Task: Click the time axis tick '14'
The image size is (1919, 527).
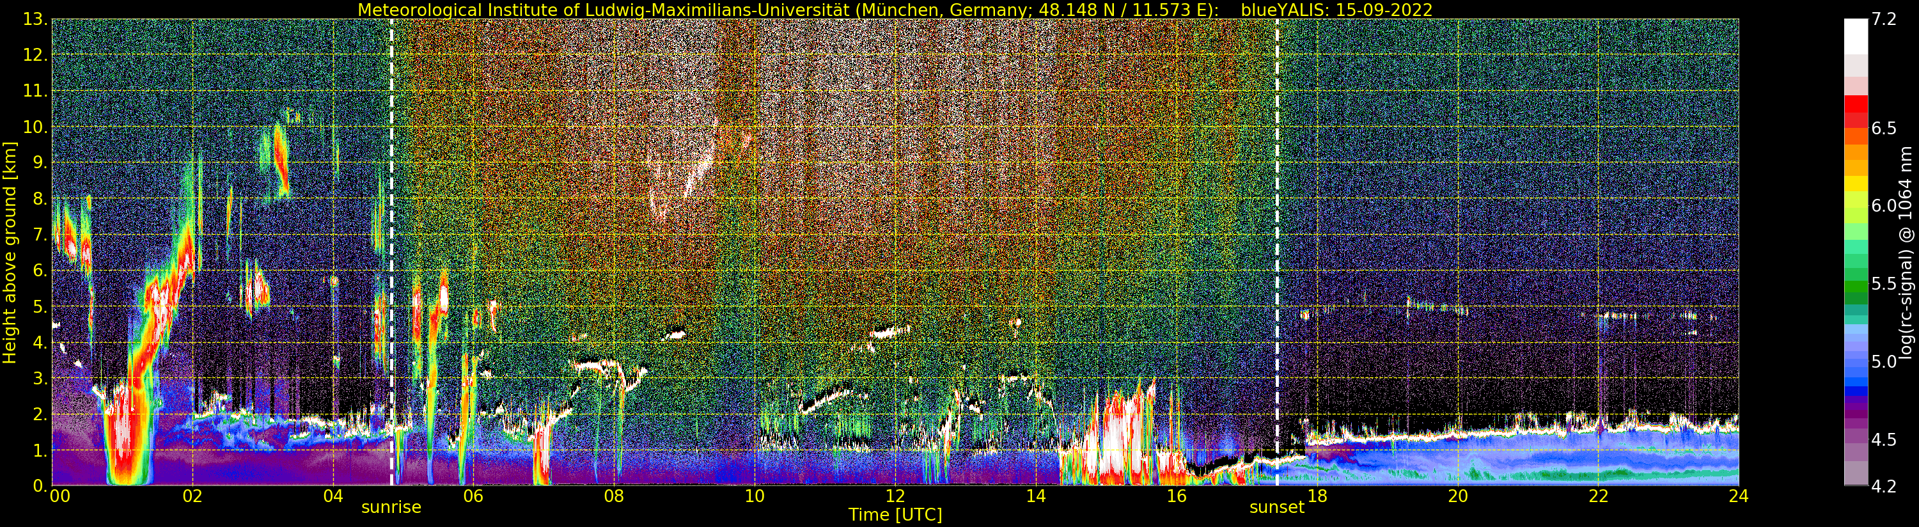Action: (1035, 496)
